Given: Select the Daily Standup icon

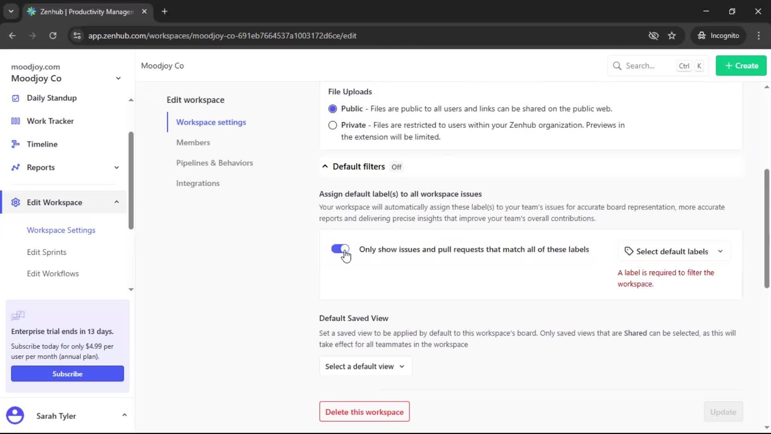Looking at the screenshot, I should coord(15,98).
